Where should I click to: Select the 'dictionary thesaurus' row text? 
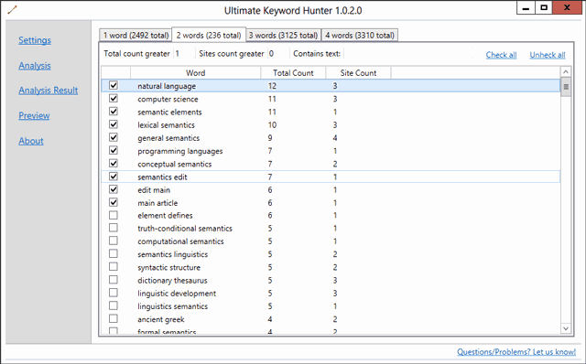pos(172,281)
